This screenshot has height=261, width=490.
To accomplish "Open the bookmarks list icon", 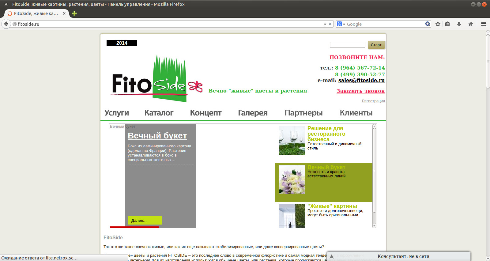I will pos(447,24).
